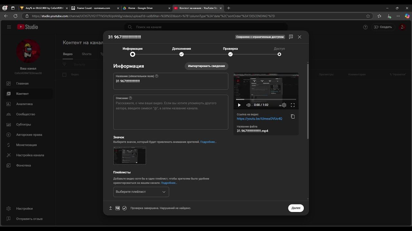This screenshot has width=412, height=231.
Task: Click the Далее button
Action: (296, 208)
